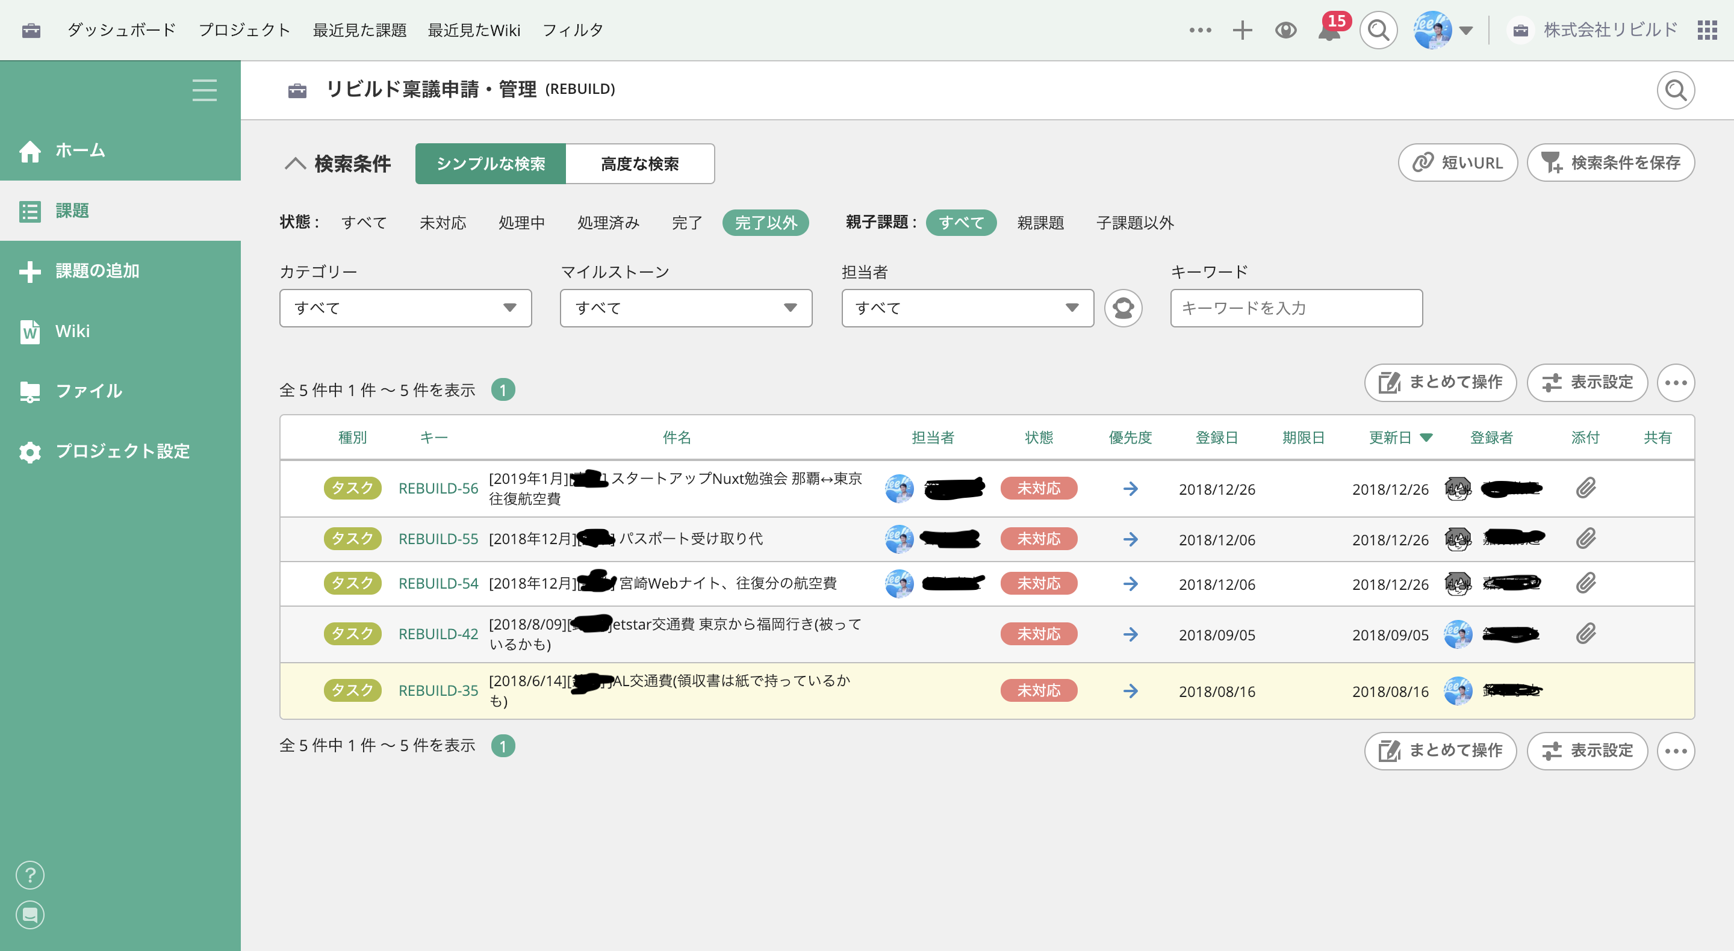This screenshot has width=1734, height=951.
Task: Filter issues by 未対応 status
Action: (443, 223)
